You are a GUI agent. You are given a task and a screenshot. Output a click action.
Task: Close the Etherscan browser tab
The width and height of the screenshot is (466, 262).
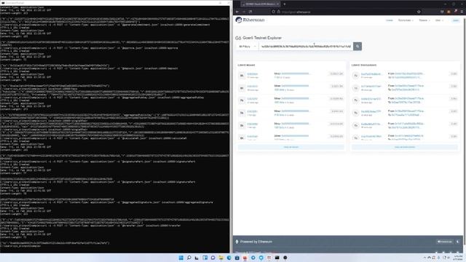277,4
